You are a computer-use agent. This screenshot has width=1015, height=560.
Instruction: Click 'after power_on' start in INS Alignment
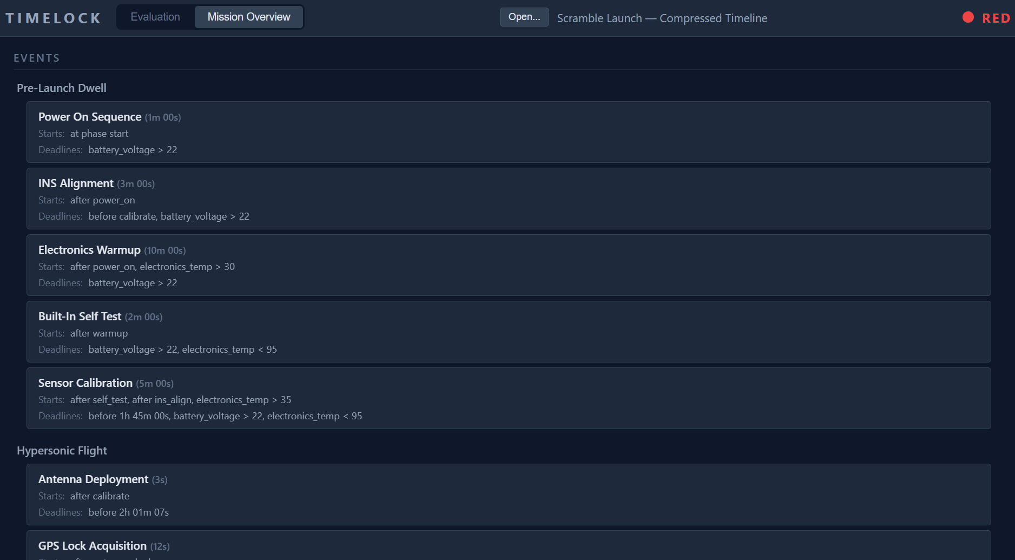103,200
